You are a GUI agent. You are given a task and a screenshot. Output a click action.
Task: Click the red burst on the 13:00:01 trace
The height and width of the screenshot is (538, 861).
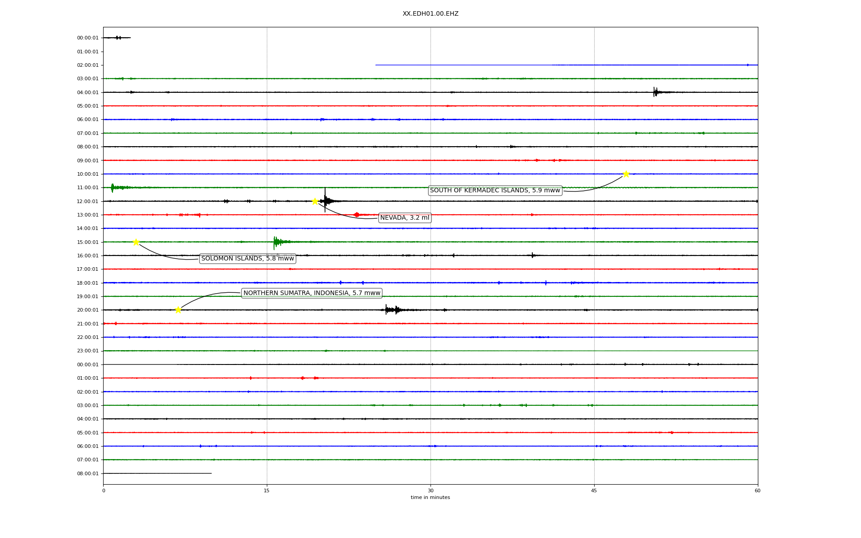357,215
